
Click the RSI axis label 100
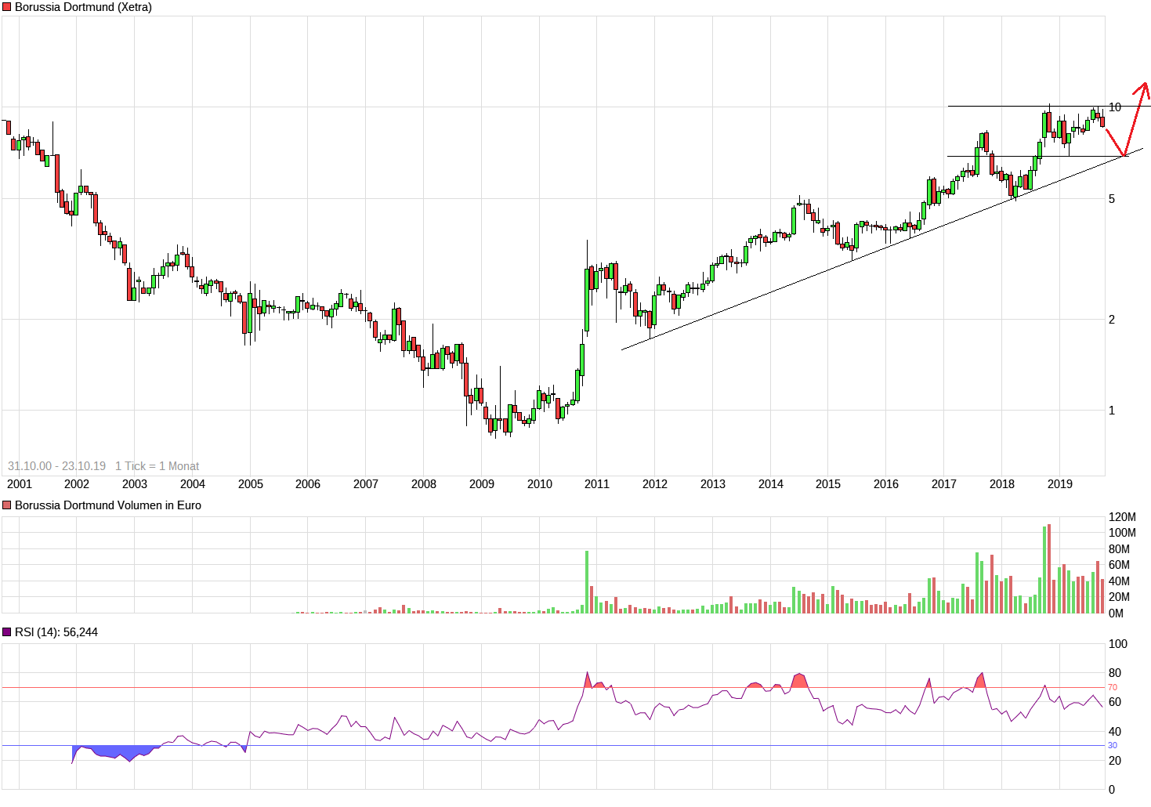pyautogui.click(x=1118, y=644)
